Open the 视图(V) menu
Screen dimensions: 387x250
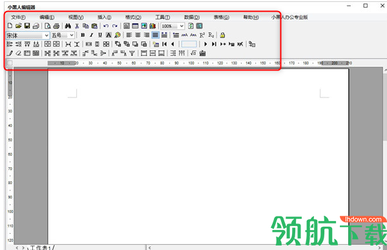[x=76, y=17]
